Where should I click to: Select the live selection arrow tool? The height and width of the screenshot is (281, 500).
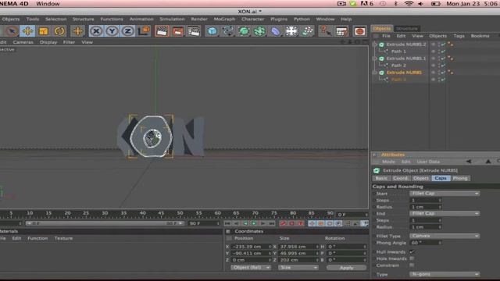tap(12, 31)
